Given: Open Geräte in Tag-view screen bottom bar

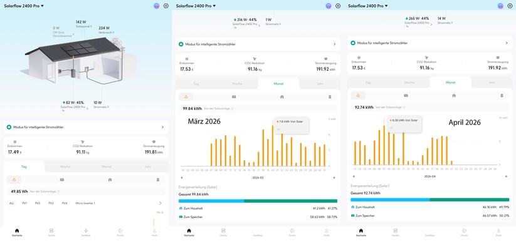Looking at the screenshot, I should [x=51, y=232].
